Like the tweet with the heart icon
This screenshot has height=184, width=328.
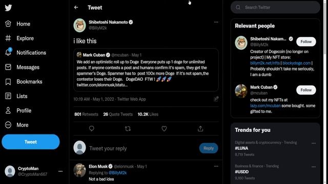click(164, 128)
